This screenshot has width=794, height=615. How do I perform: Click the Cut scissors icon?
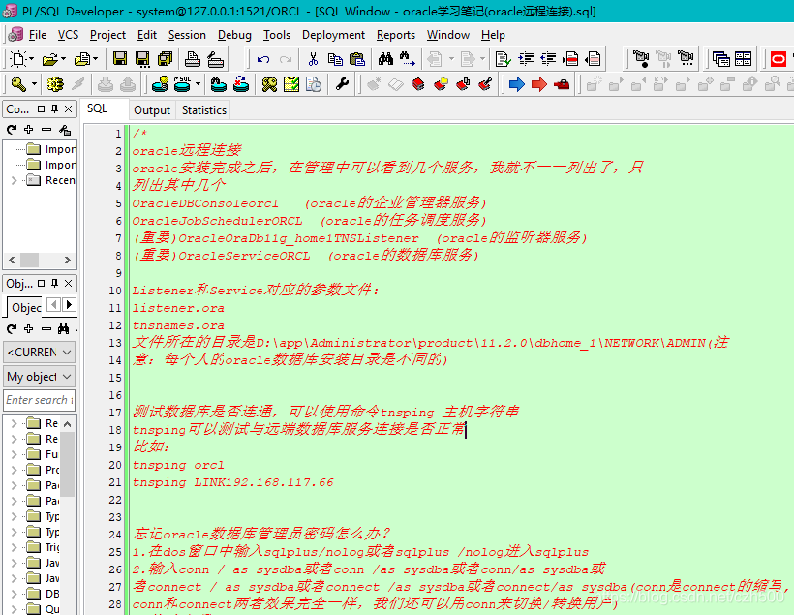click(313, 59)
